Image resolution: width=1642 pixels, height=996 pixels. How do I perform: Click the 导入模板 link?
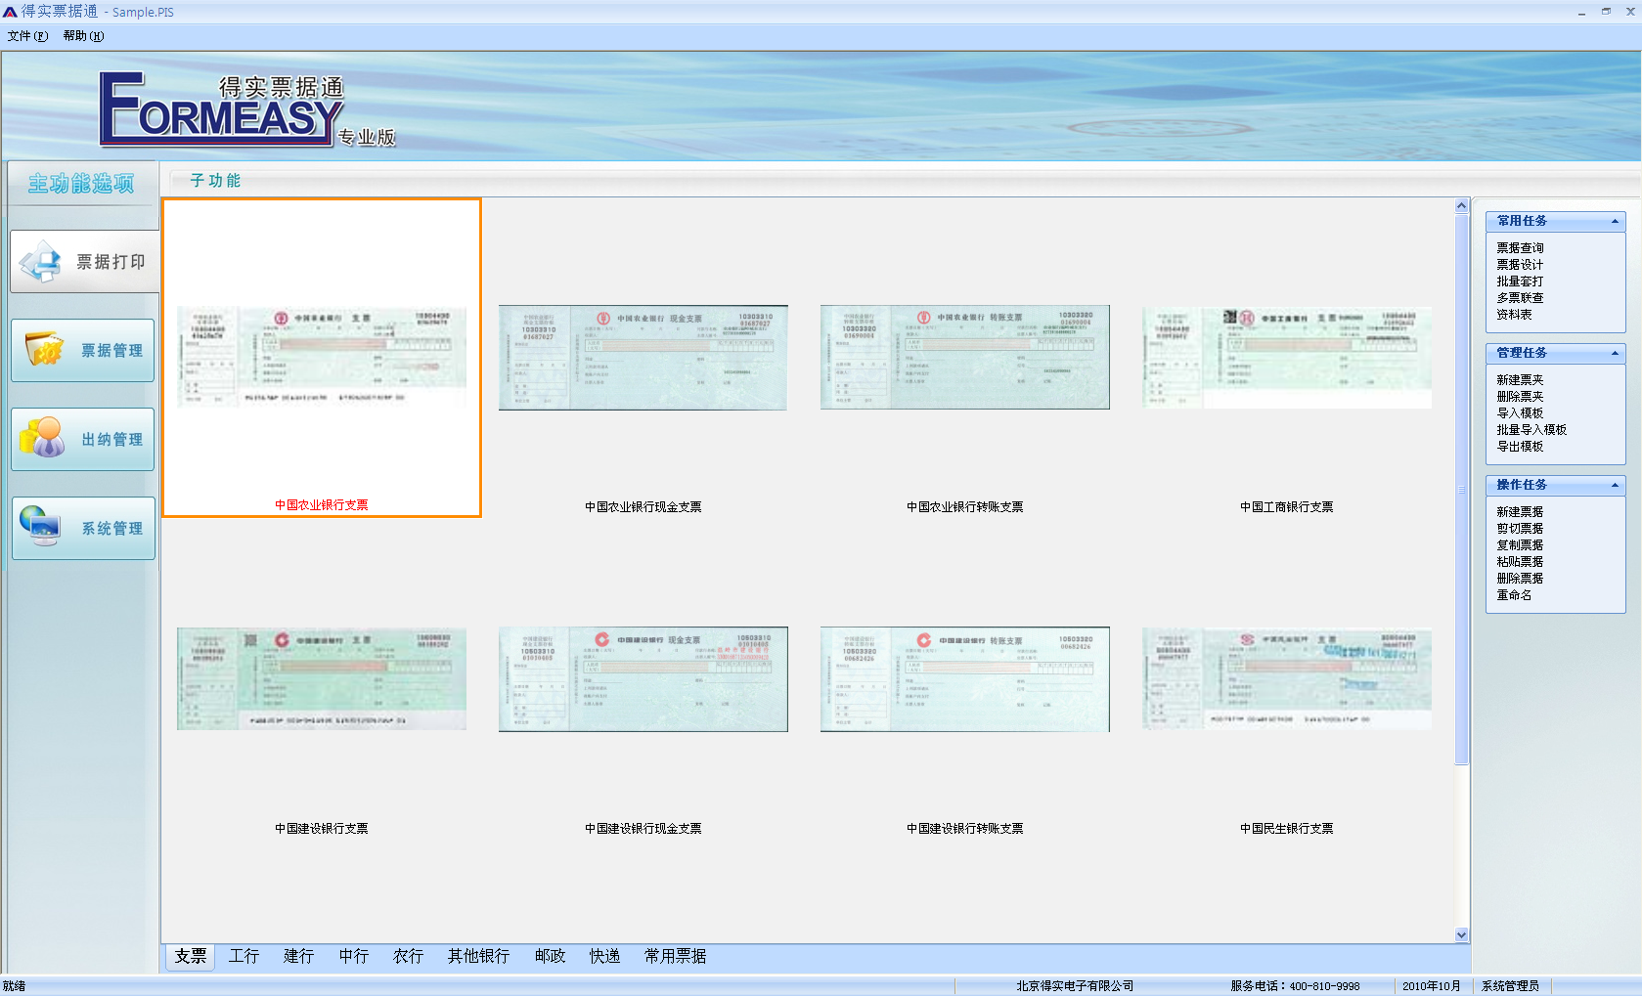(1520, 413)
